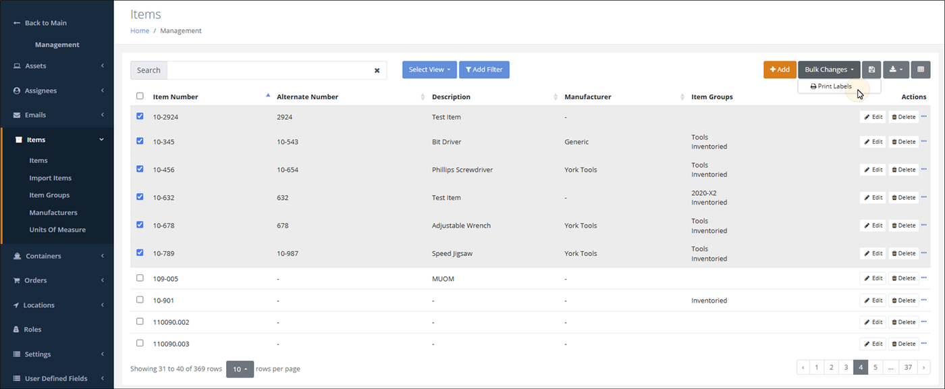Screen dimensions: 945x389
Task: Expand the Settings sidebar section
Action: point(57,354)
